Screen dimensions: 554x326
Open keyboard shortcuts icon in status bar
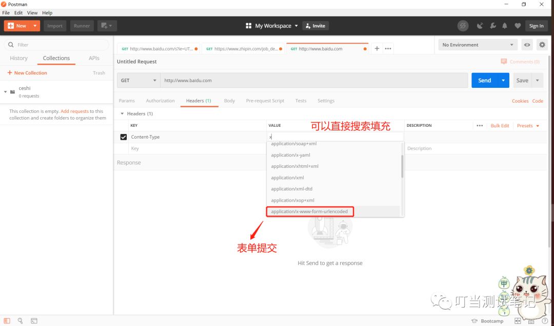pyautogui.click(x=531, y=321)
